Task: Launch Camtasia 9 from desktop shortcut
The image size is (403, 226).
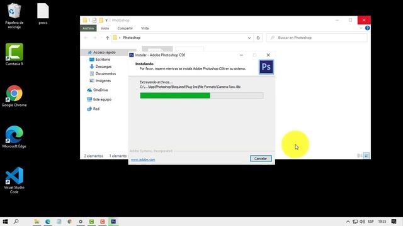Action: (x=14, y=55)
